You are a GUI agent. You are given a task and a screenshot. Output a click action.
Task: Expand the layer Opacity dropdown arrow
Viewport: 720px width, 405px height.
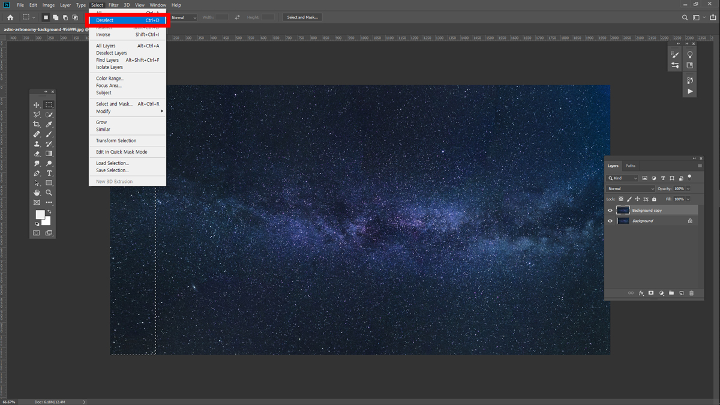[688, 188]
